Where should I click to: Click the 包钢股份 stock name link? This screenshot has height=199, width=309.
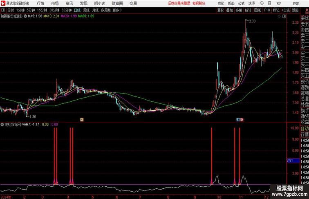click(x=199, y=3)
